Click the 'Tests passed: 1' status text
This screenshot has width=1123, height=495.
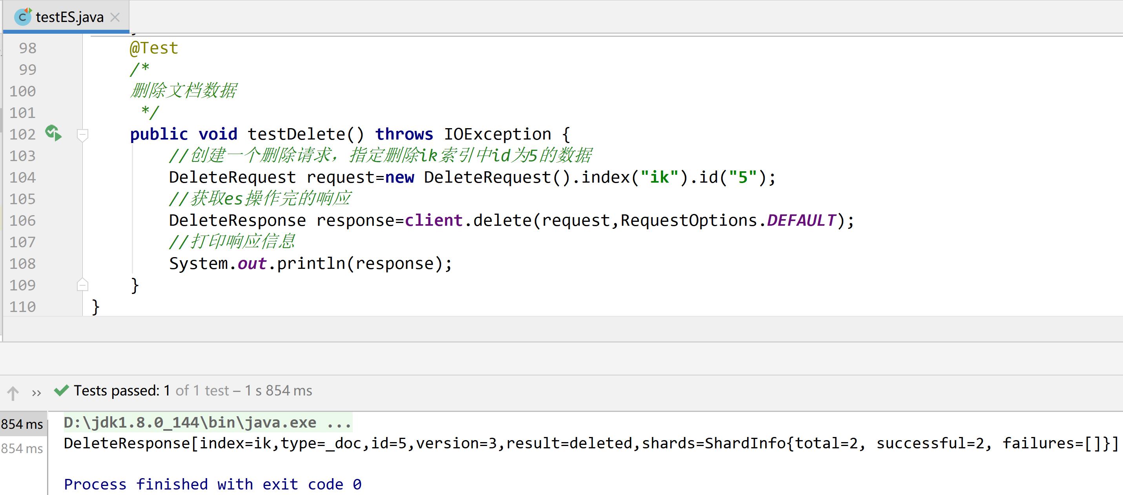coord(122,390)
